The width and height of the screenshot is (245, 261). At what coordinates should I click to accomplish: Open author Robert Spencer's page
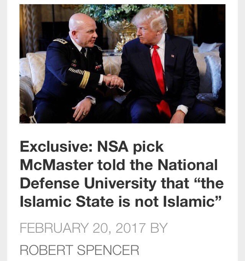[x=79, y=250]
